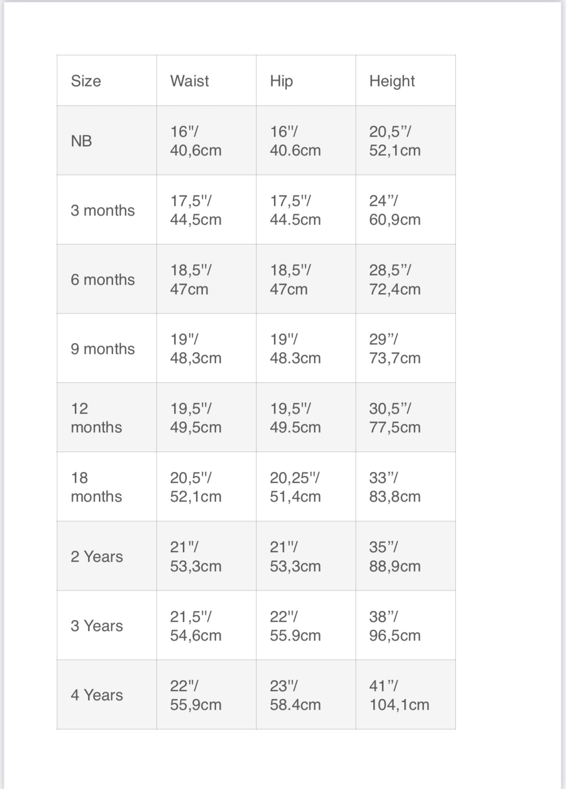Click the 12 months size label

tap(96, 418)
